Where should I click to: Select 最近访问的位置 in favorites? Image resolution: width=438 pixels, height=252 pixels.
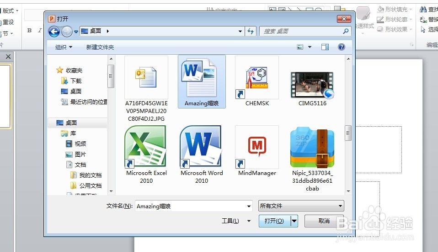[84, 102]
